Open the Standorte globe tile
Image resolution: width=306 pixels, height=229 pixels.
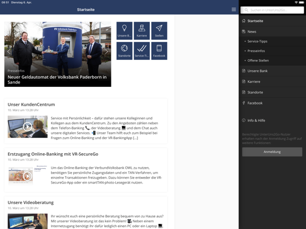(124, 51)
